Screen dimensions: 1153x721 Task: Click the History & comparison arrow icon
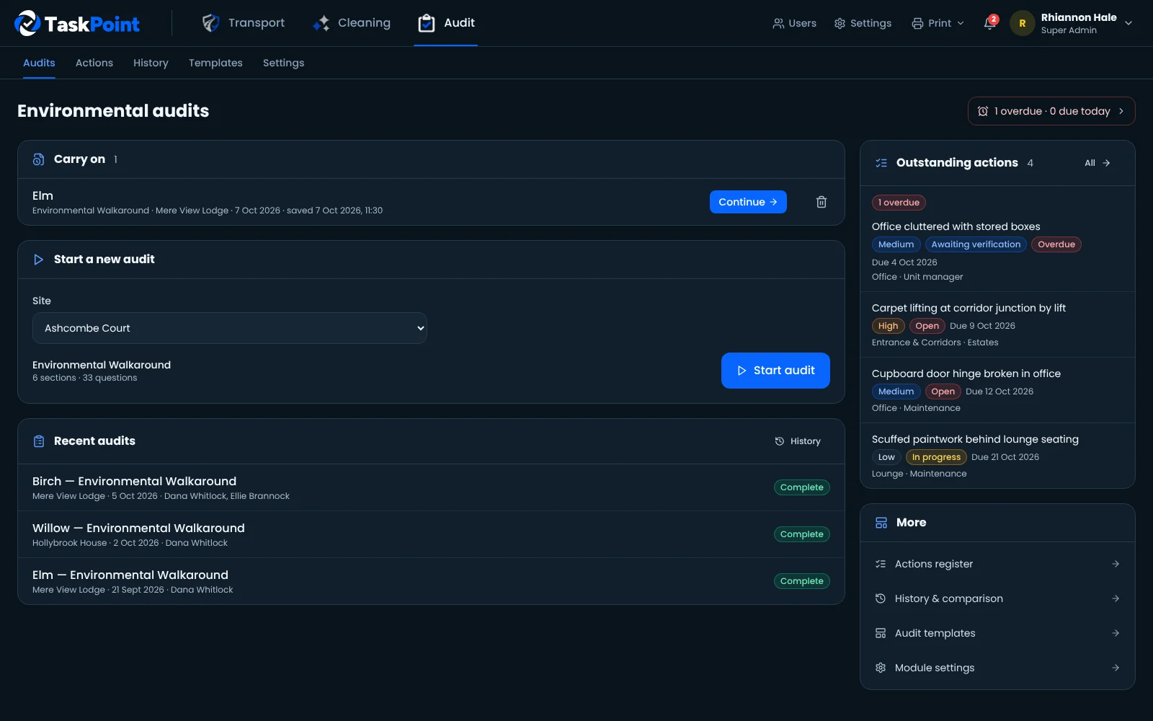[x=1116, y=598]
